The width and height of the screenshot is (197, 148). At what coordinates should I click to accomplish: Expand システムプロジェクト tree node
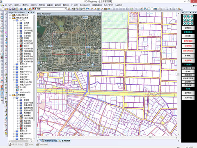(x=10, y=15)
